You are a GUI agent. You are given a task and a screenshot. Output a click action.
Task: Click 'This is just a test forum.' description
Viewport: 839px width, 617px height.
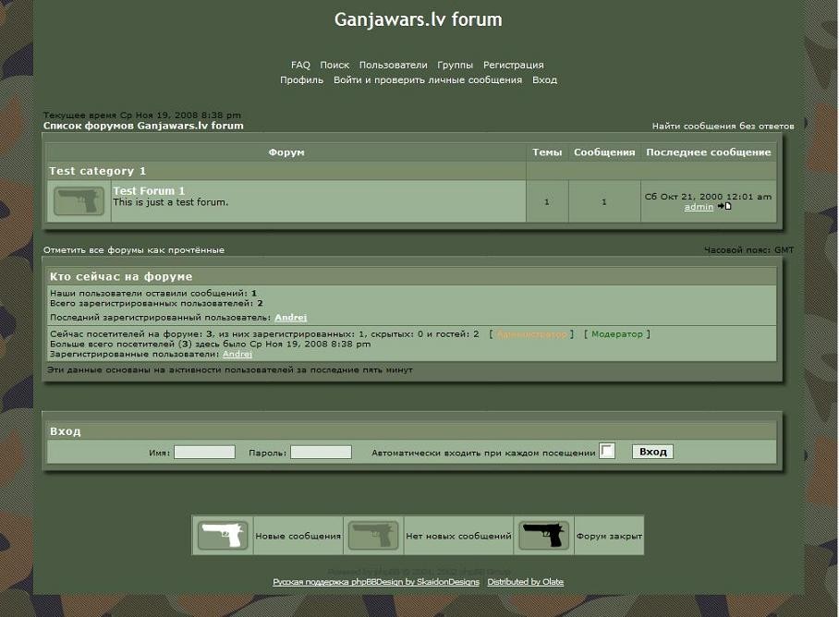171,202
